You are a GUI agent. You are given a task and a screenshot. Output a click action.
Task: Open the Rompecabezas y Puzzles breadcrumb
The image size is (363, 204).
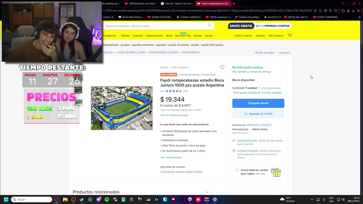[x=164, y=52]
